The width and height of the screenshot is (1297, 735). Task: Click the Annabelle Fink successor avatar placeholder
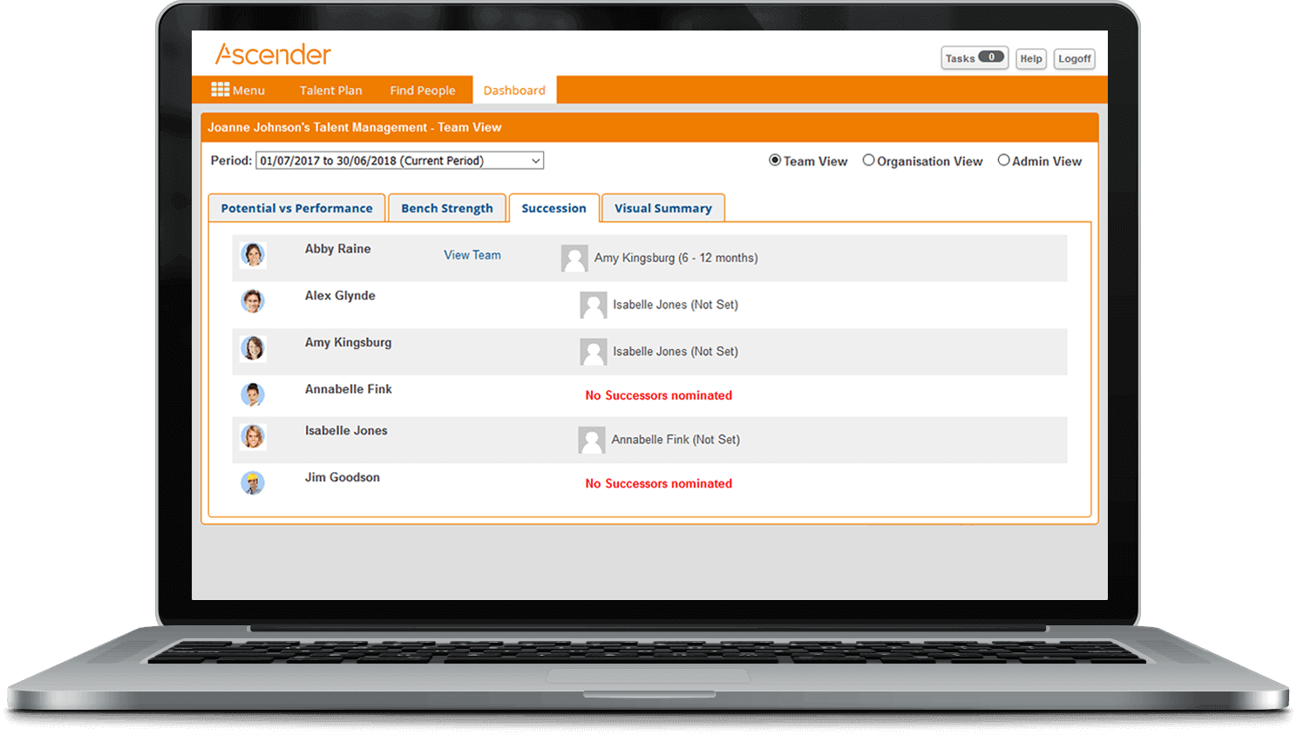point(593,440)
